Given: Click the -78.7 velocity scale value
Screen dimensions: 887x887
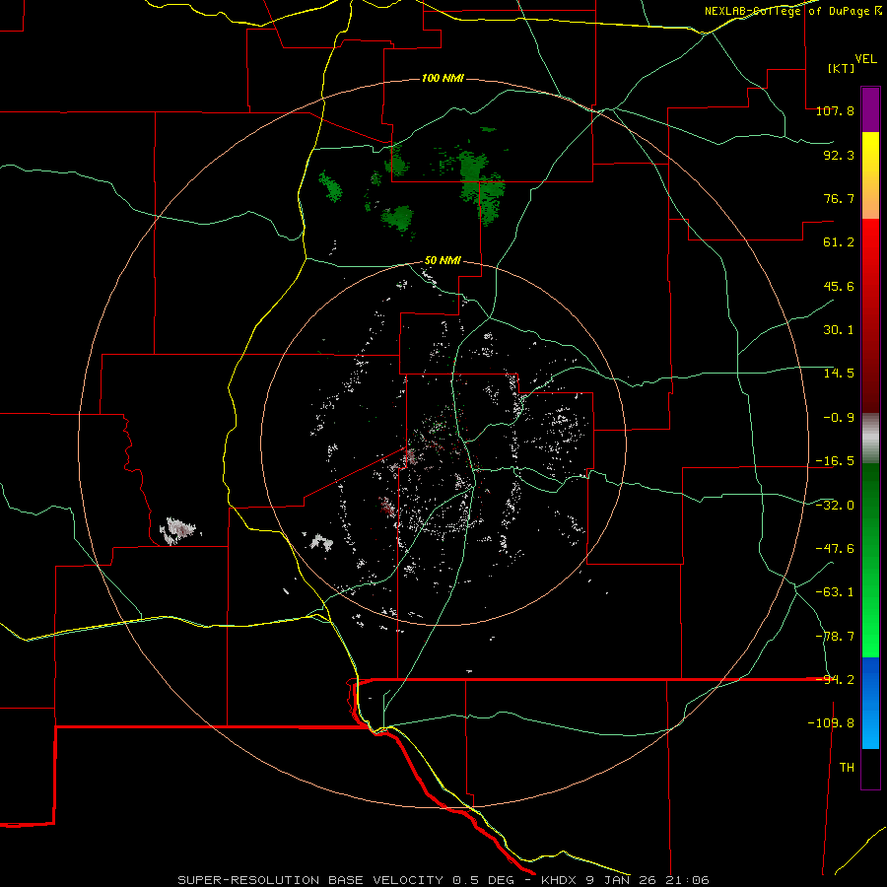Looking at the screenshot, I should tap(835, 637).
